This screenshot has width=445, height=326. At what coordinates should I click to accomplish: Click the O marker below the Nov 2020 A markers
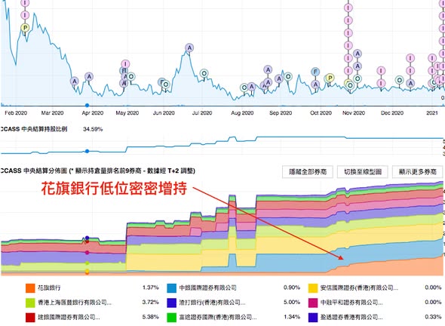pyautogui.click(x=358, y=78)
